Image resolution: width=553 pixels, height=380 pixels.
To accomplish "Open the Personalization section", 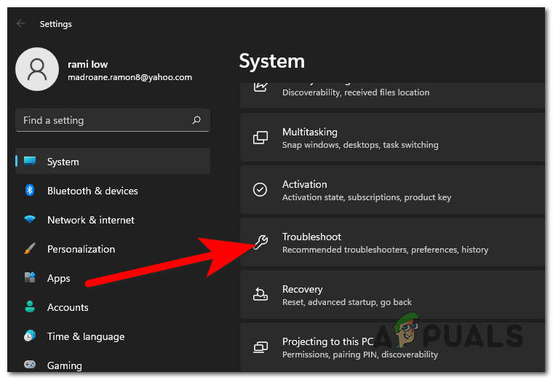I will pos(113,249).
